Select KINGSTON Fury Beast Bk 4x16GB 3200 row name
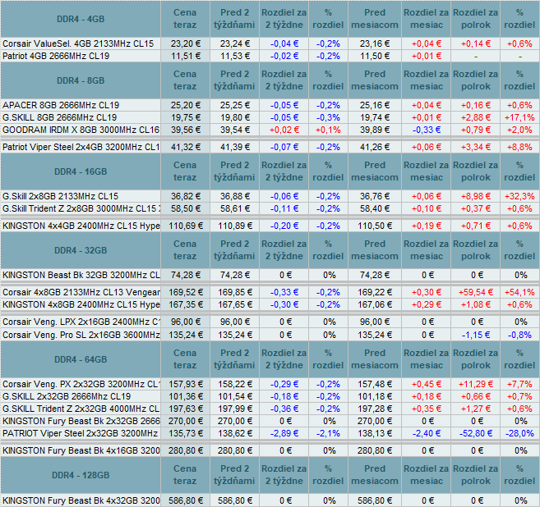This screenshot has width=540, height=507. [81, 450]
